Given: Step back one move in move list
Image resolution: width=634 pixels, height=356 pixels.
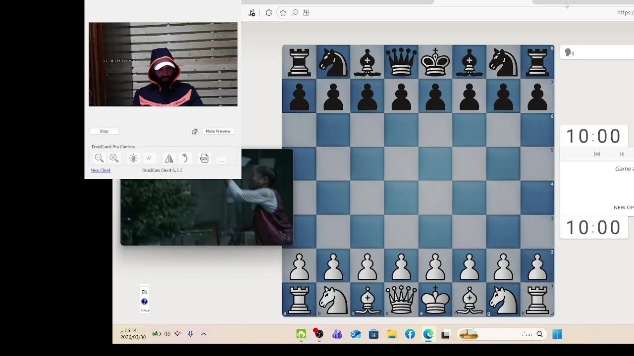Looking at the screenshot, I should (622, 154).
